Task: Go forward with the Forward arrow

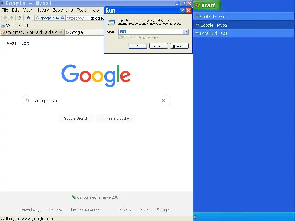Action: 12,18
